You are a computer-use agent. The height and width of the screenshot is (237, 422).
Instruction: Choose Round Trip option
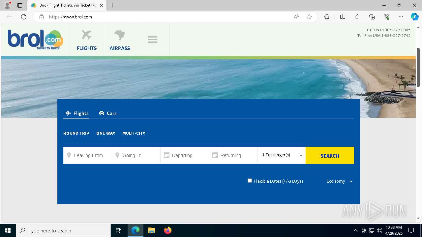point(76,133)
